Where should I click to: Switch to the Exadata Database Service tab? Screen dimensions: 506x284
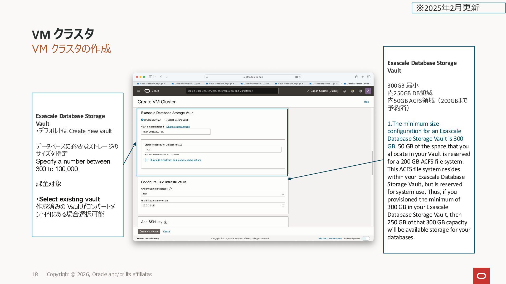point(358,84)
